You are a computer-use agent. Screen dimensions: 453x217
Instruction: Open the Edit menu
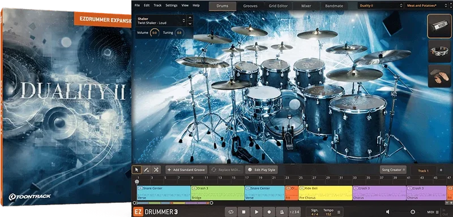click(x=147, y=6)
